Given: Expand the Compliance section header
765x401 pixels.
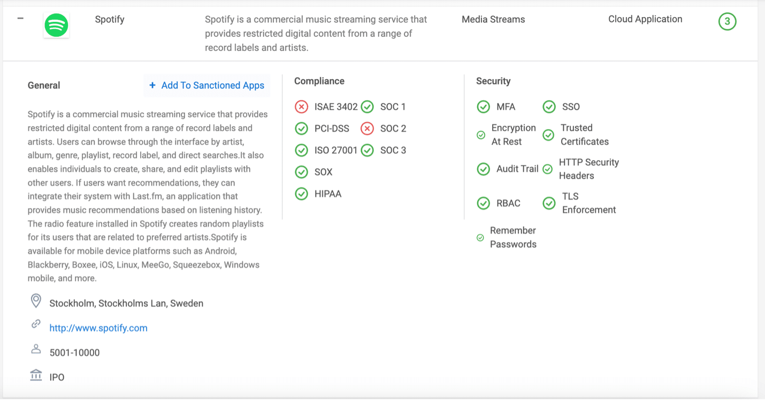Looking at the screenshot, I should (319, 81).
